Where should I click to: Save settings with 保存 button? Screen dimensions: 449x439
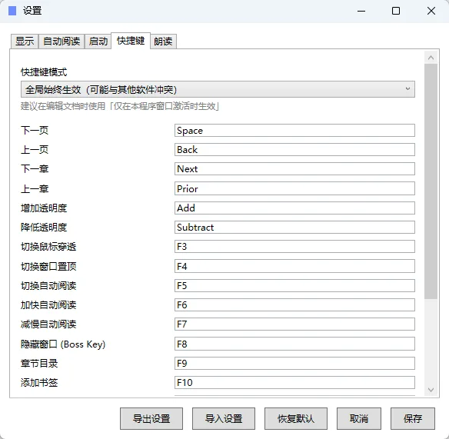[x=413, y=419]
